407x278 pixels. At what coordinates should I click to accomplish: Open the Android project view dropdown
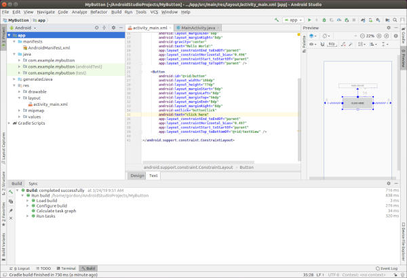tap(24, 28)
